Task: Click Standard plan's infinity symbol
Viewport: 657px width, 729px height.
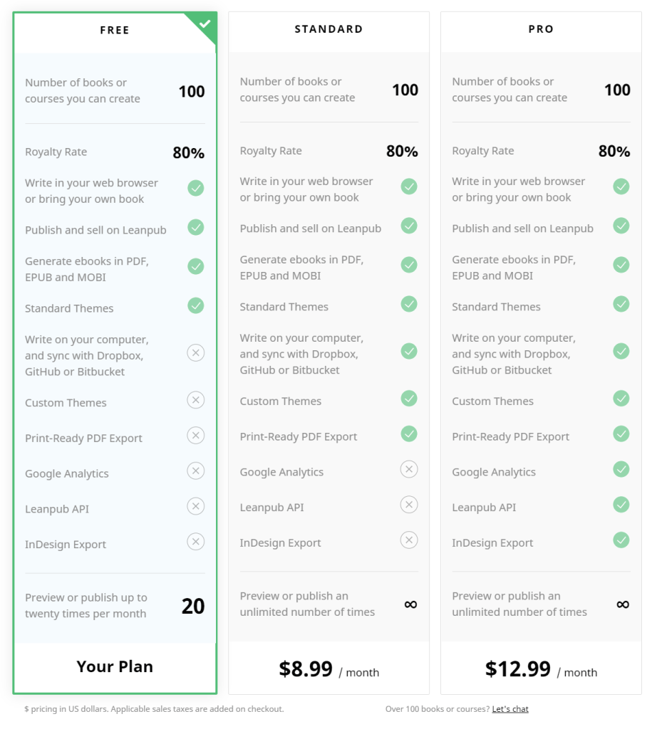Action: pos(410,604)
